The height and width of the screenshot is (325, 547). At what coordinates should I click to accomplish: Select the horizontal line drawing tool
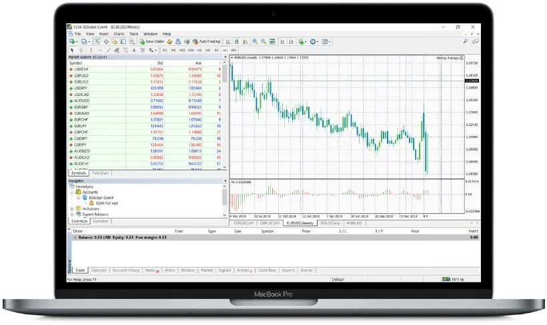[x=100, y=50]
